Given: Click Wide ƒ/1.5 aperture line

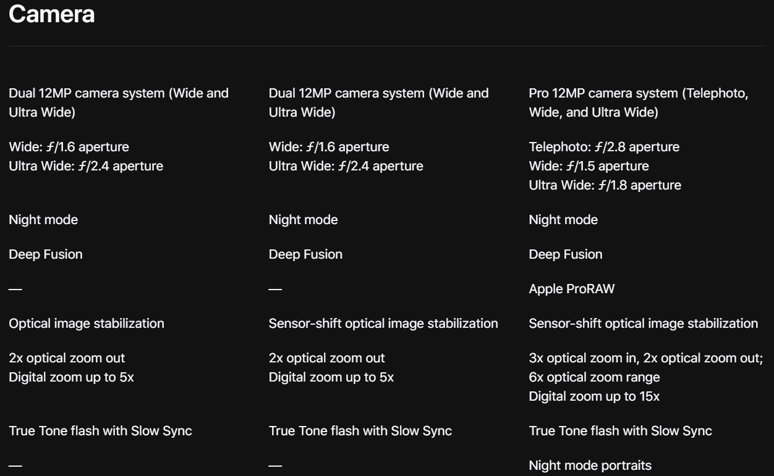Looking at the screenshot, I should [x=589, y=166].
